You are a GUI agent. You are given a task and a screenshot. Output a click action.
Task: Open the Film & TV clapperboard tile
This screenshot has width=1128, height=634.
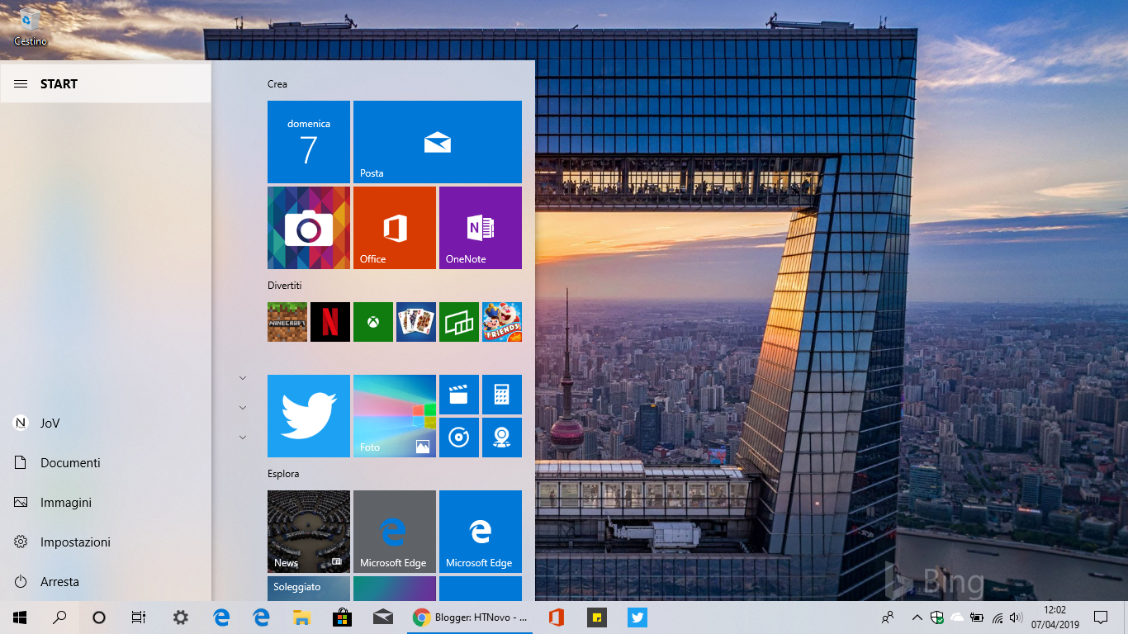[459, 395]
